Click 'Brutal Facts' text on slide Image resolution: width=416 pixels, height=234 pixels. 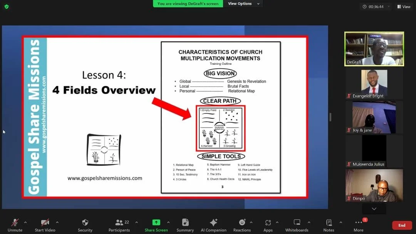(x=238, y=86)
